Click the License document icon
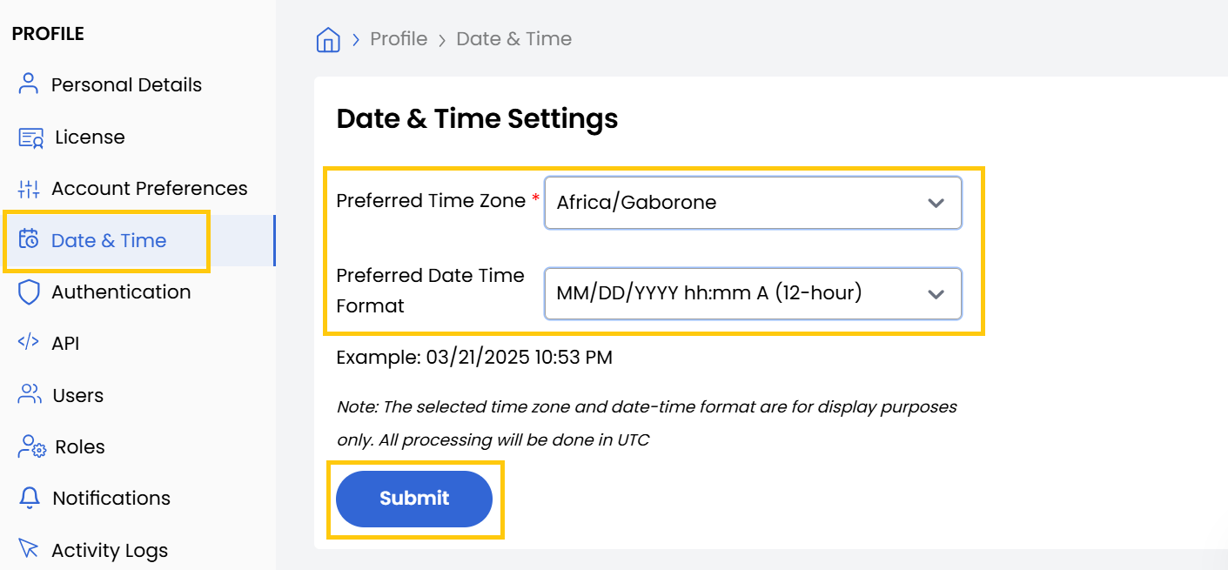 tap(29, 137)
